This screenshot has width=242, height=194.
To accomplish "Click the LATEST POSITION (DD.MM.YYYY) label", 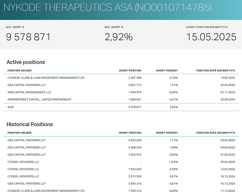I will [207, 27].
